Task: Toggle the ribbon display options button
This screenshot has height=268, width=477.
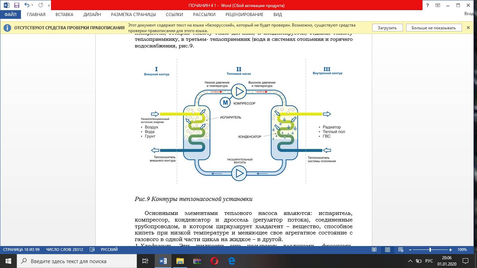Action: pos(438,5)
